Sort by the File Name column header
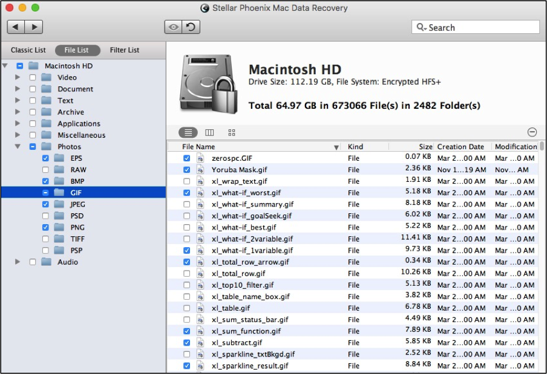This screenshot has width=547, height=374. (255, 147)
